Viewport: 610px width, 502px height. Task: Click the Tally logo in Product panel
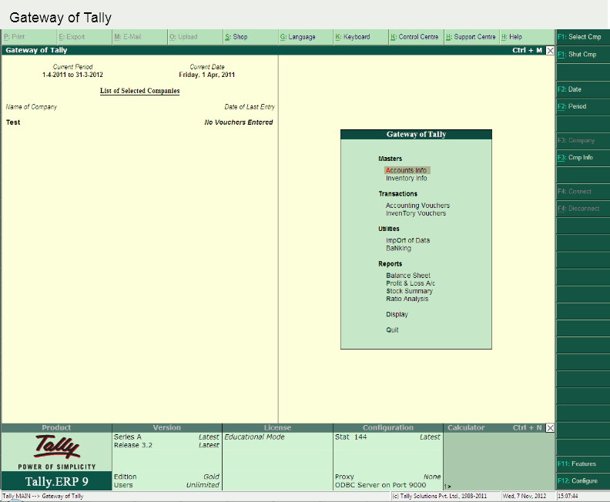57,447
